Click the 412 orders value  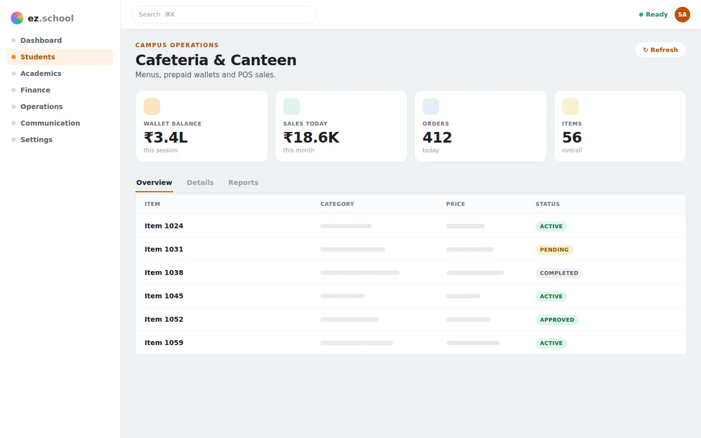click(437, 137)
